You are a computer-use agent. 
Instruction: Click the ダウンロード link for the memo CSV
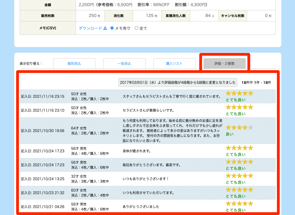click(x=90, y=28)
